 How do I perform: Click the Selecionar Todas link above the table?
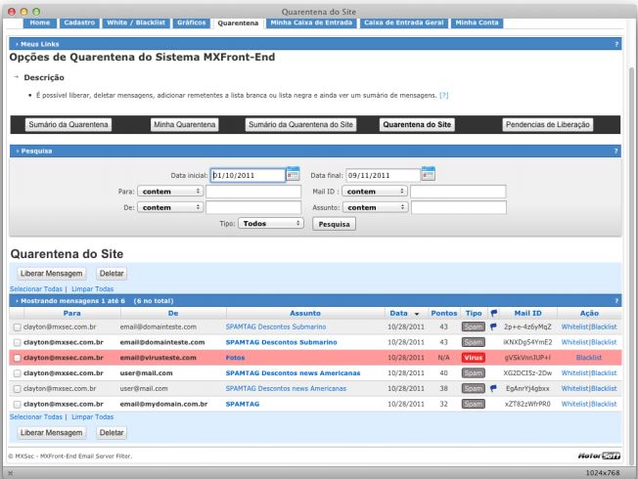tap(35, 289)
